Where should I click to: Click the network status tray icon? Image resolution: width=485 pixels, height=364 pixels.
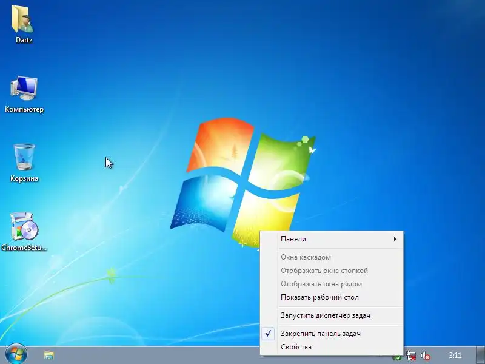(x=411, y=356)
